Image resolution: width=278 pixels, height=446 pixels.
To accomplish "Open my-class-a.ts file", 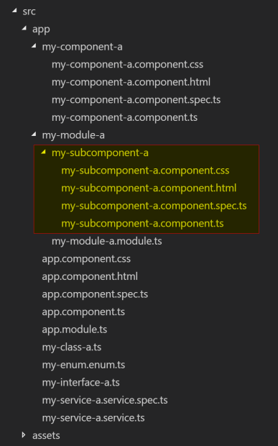I will point(72,347).
